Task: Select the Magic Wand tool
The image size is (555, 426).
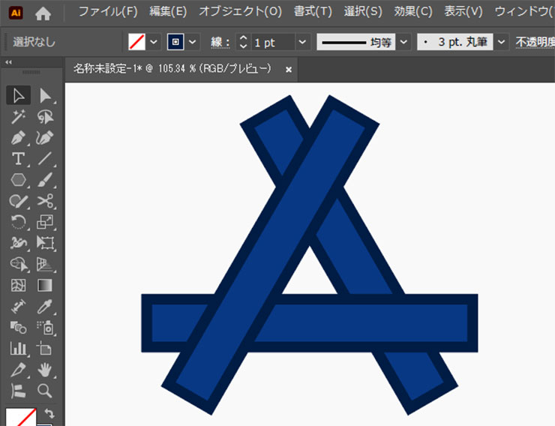Action: [x=19, y=116]
